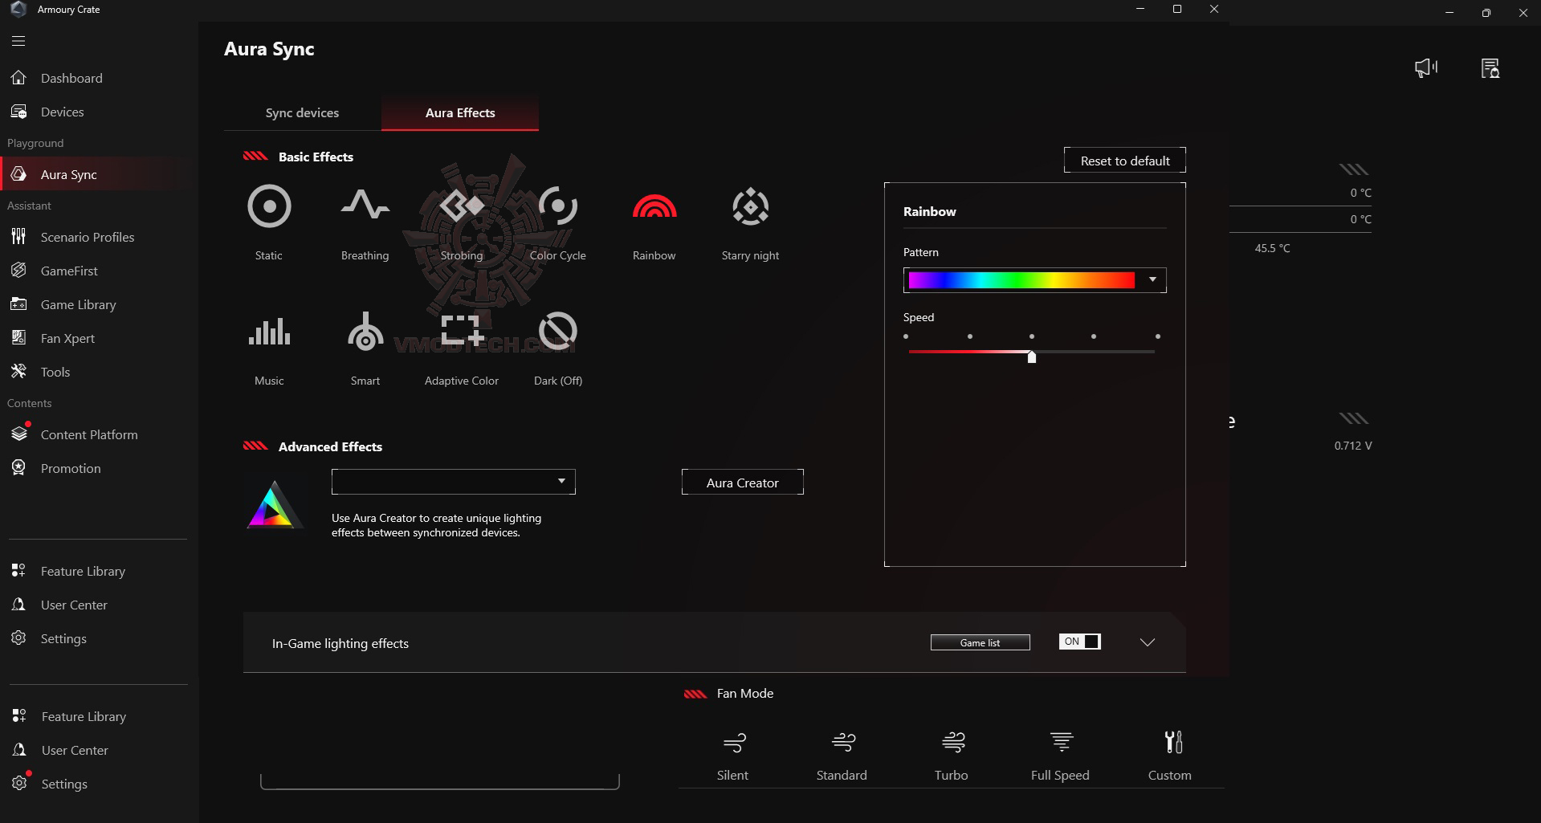
Task: Click the megaphone announcements icon in background window
Action: (x=1426, y=68)
